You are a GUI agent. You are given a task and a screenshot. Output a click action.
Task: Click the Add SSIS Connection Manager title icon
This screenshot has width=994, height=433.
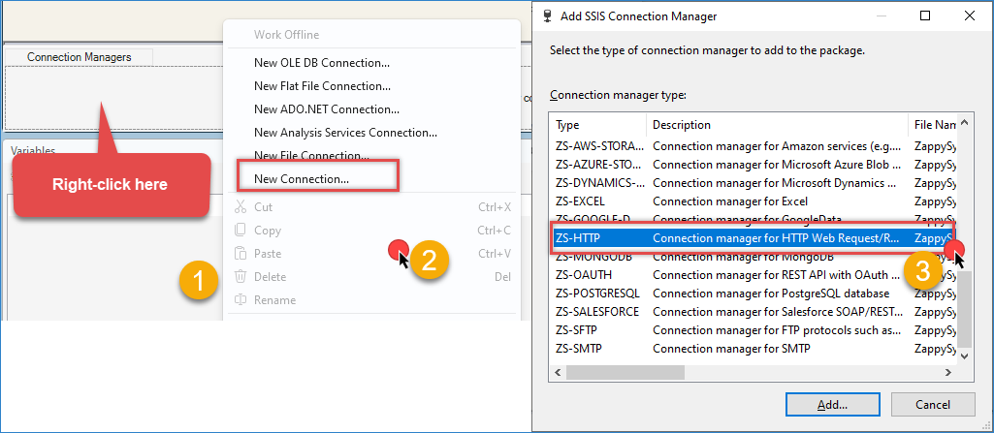pos(551,16)
